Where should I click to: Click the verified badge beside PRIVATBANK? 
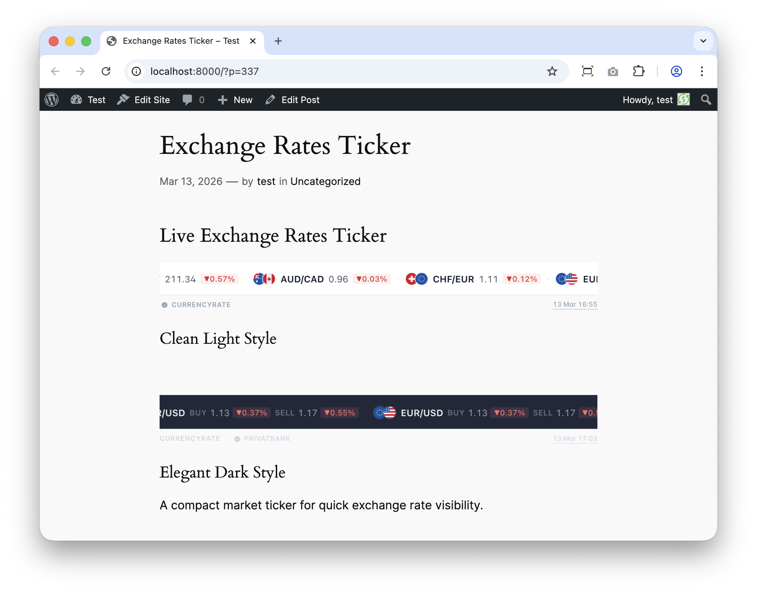237,439
